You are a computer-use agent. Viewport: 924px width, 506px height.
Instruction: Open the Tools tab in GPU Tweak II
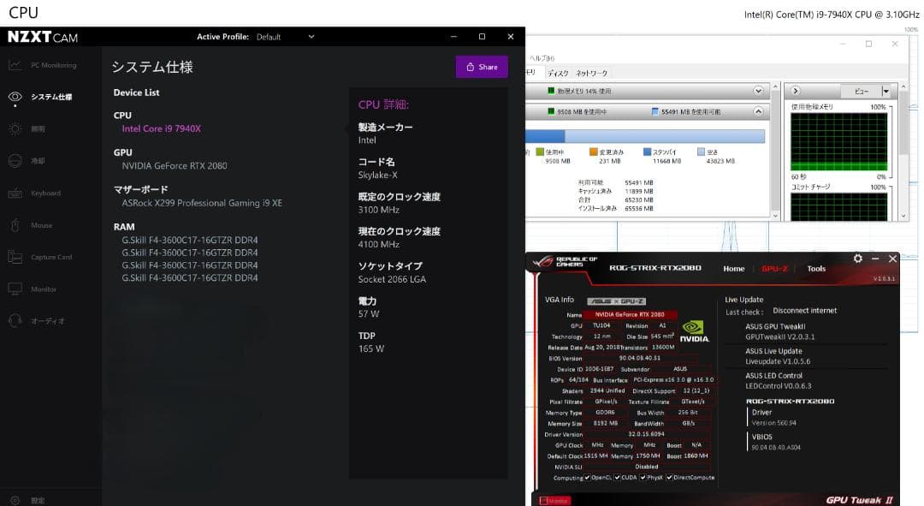click(x=815, y=268)
